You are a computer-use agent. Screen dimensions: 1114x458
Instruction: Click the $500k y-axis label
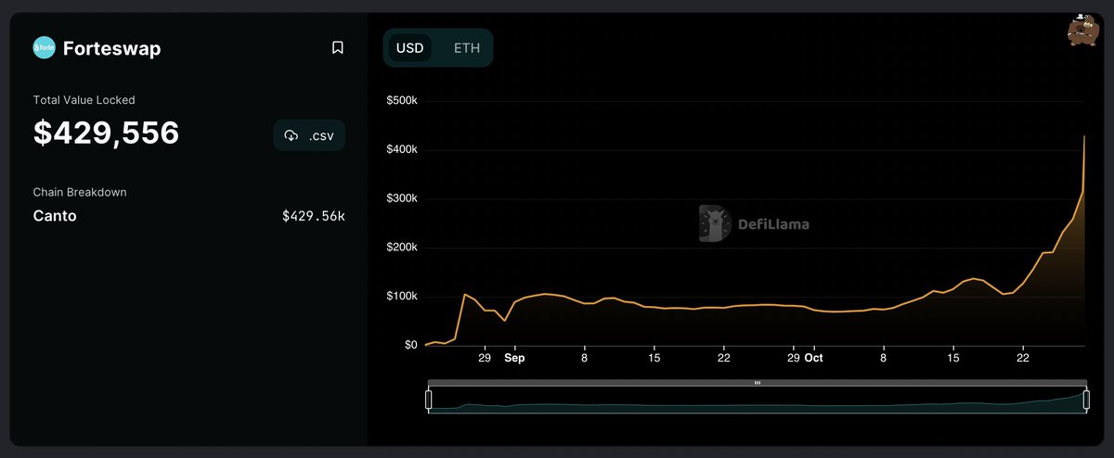pos(402,100)
